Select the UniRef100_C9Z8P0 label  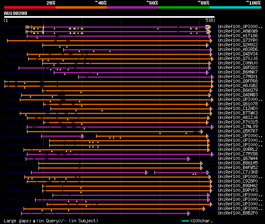tap(238, 181)
